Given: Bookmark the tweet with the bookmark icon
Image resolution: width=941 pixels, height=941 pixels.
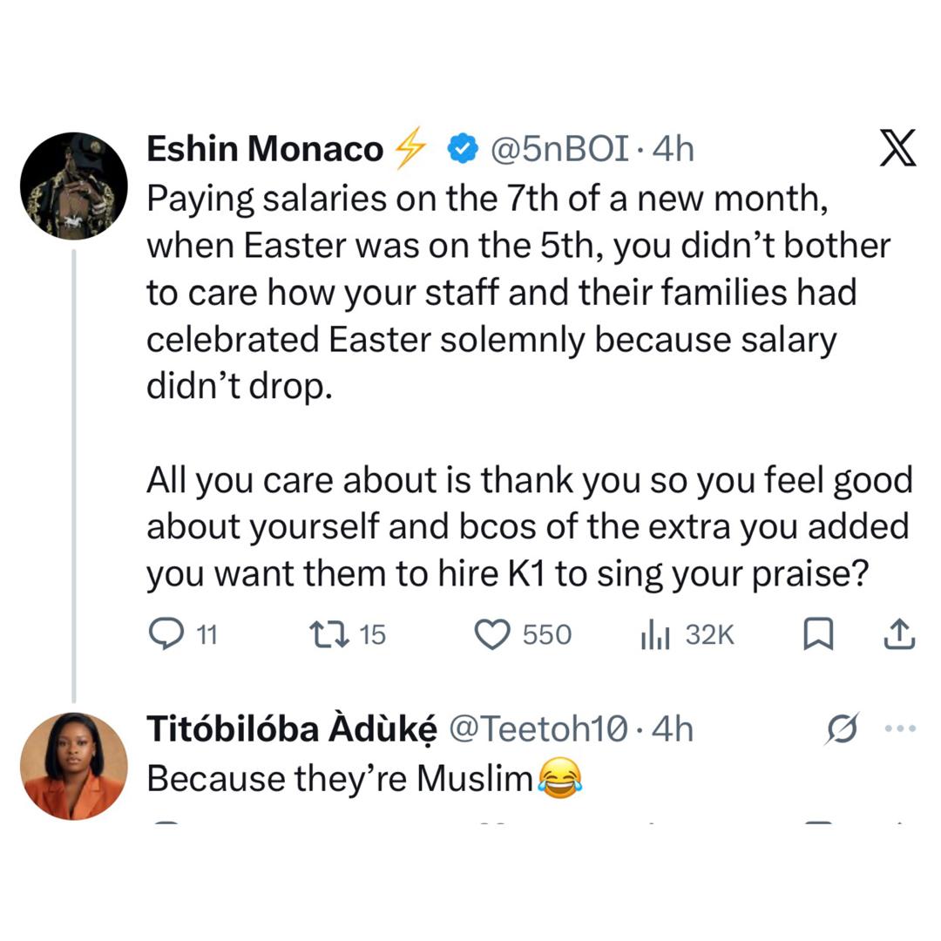Looking at the screenshot, I should (x=817, y=634).
